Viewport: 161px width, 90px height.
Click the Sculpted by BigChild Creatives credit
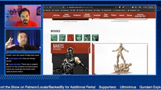pos(120,21)
